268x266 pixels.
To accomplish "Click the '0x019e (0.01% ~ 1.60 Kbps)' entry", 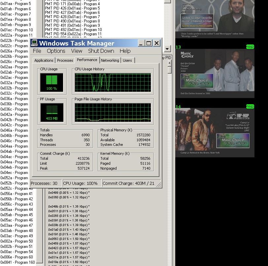I will pyautogui.click(x=69, y=262).
